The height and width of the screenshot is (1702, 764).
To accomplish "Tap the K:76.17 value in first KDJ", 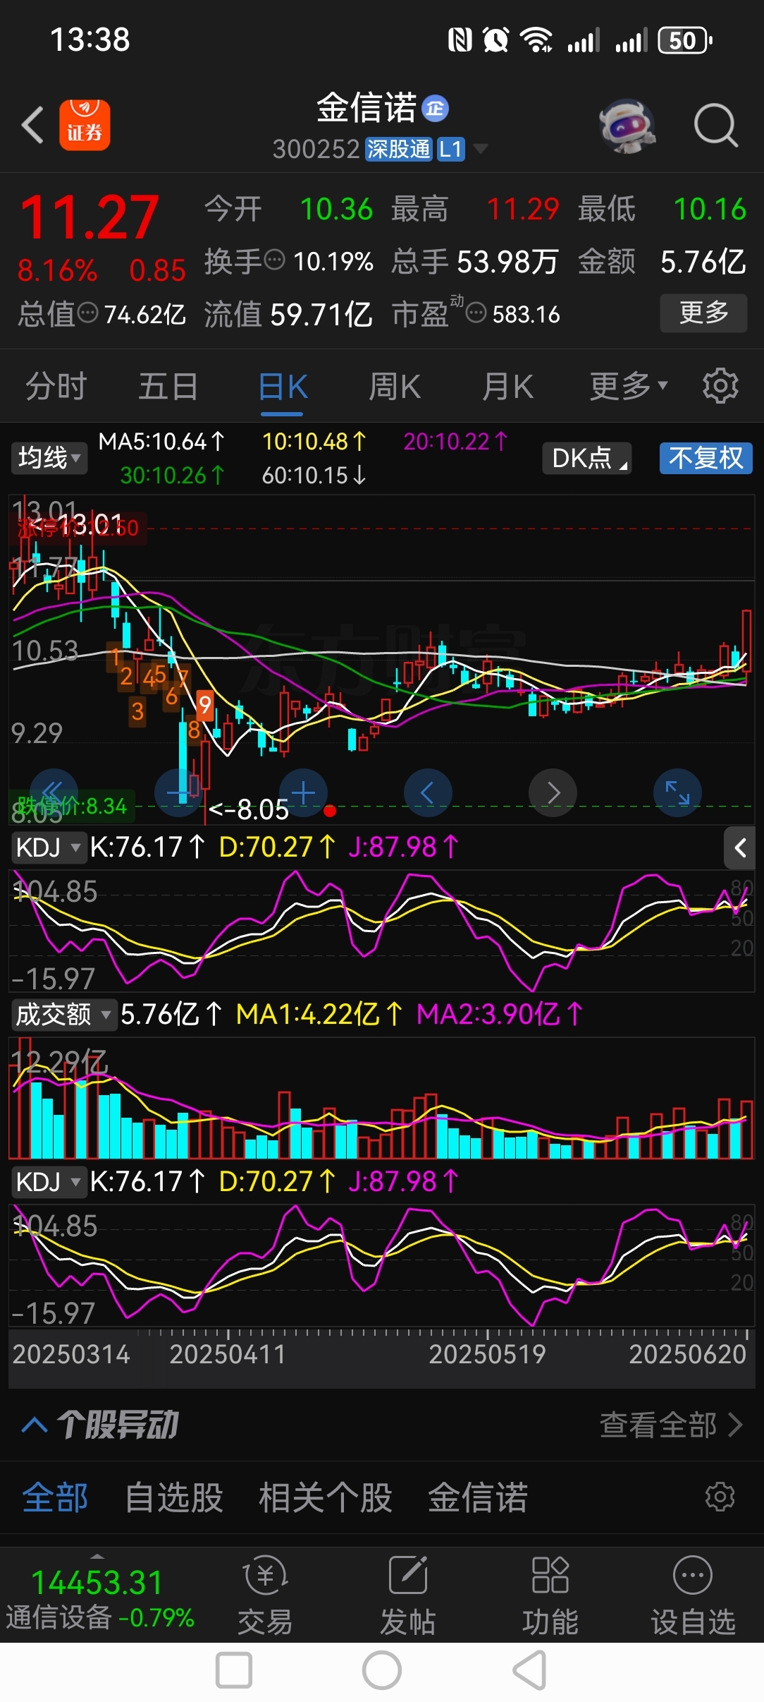I will click(147, 847).
